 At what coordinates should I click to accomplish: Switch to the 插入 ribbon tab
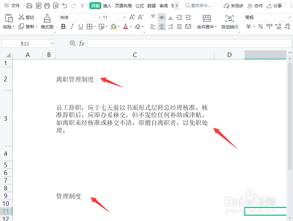click(x=107, y=5)
